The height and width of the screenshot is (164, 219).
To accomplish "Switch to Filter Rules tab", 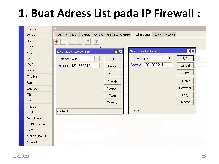I will (x=62, y=35).
